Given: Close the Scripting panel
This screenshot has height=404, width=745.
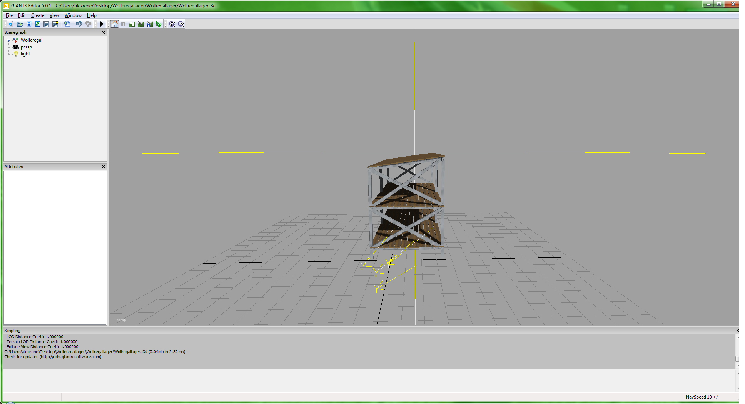Looking at the screenshot, I should click(737, 331).
